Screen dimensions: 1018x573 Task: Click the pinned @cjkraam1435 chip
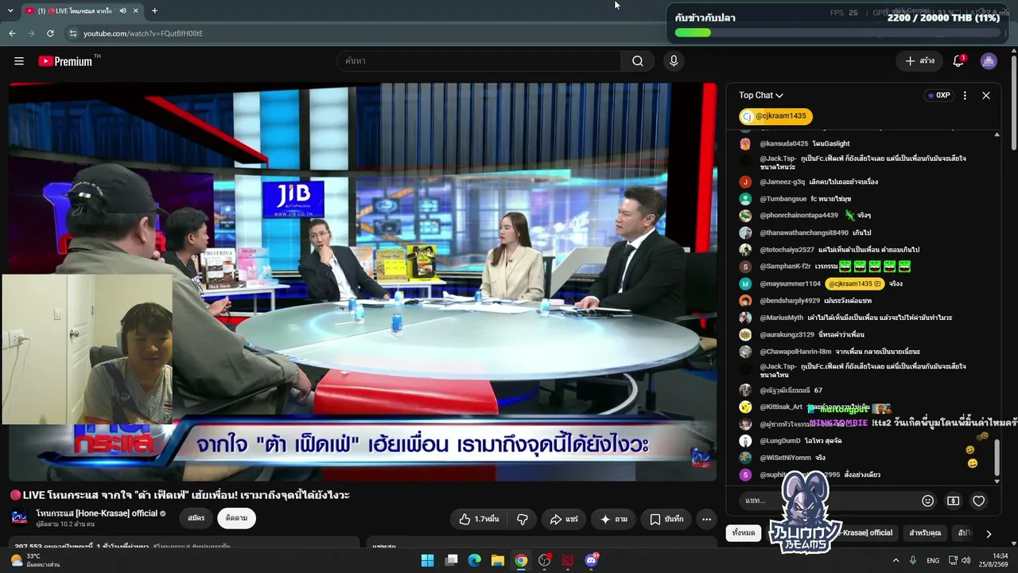775,116
